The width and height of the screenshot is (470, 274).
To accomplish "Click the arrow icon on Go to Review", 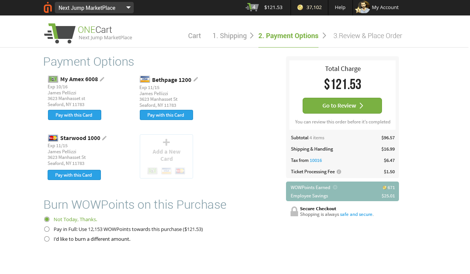I will [x=361, y=106].
